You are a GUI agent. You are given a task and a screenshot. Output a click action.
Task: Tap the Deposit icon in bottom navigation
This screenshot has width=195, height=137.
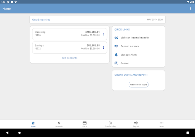click(x=136, y=123)
